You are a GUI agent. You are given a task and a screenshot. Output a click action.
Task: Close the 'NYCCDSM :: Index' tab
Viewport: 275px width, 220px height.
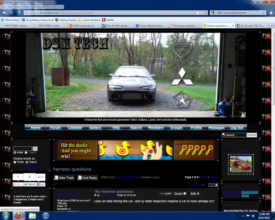[65, 26]
